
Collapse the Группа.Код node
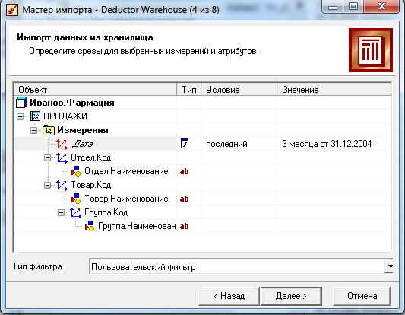(62, 212)
